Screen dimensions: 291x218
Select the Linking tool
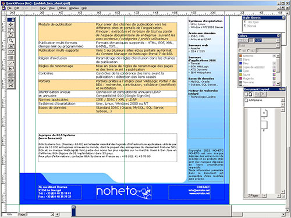click(11, 75)
